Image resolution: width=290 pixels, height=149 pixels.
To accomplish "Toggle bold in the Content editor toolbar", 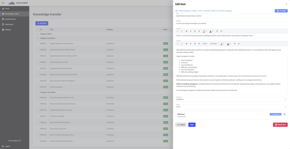I will coord(187,44).
